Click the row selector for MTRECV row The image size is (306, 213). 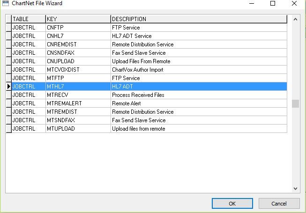(8, 95)
